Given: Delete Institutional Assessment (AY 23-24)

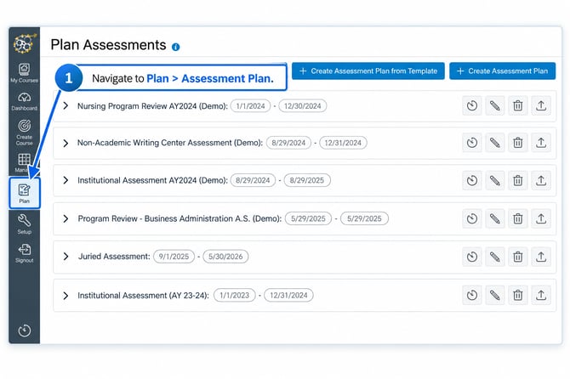Looking at the screenshot, I should [517, 295].
